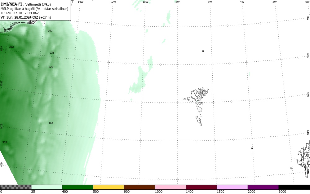
Task: Click the black legend swatch above 3000
Action: coord(294,187)
